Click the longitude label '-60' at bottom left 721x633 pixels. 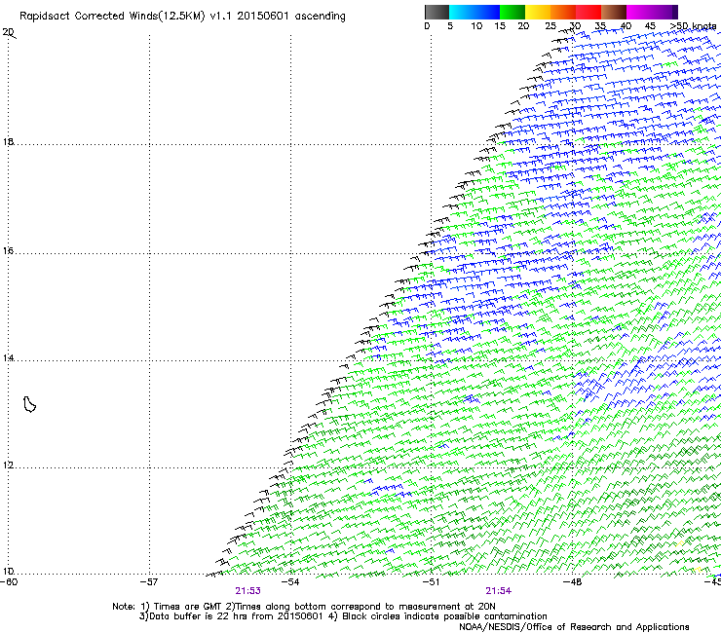[9, 582]
